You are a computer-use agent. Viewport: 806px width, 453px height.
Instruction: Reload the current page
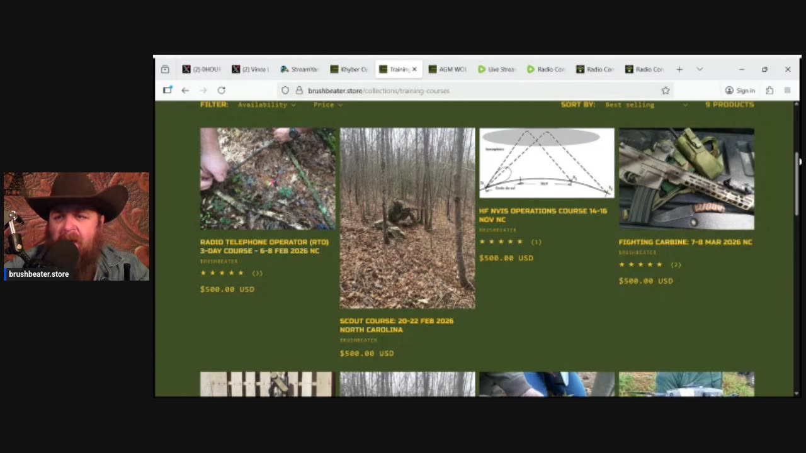(221, 91)
